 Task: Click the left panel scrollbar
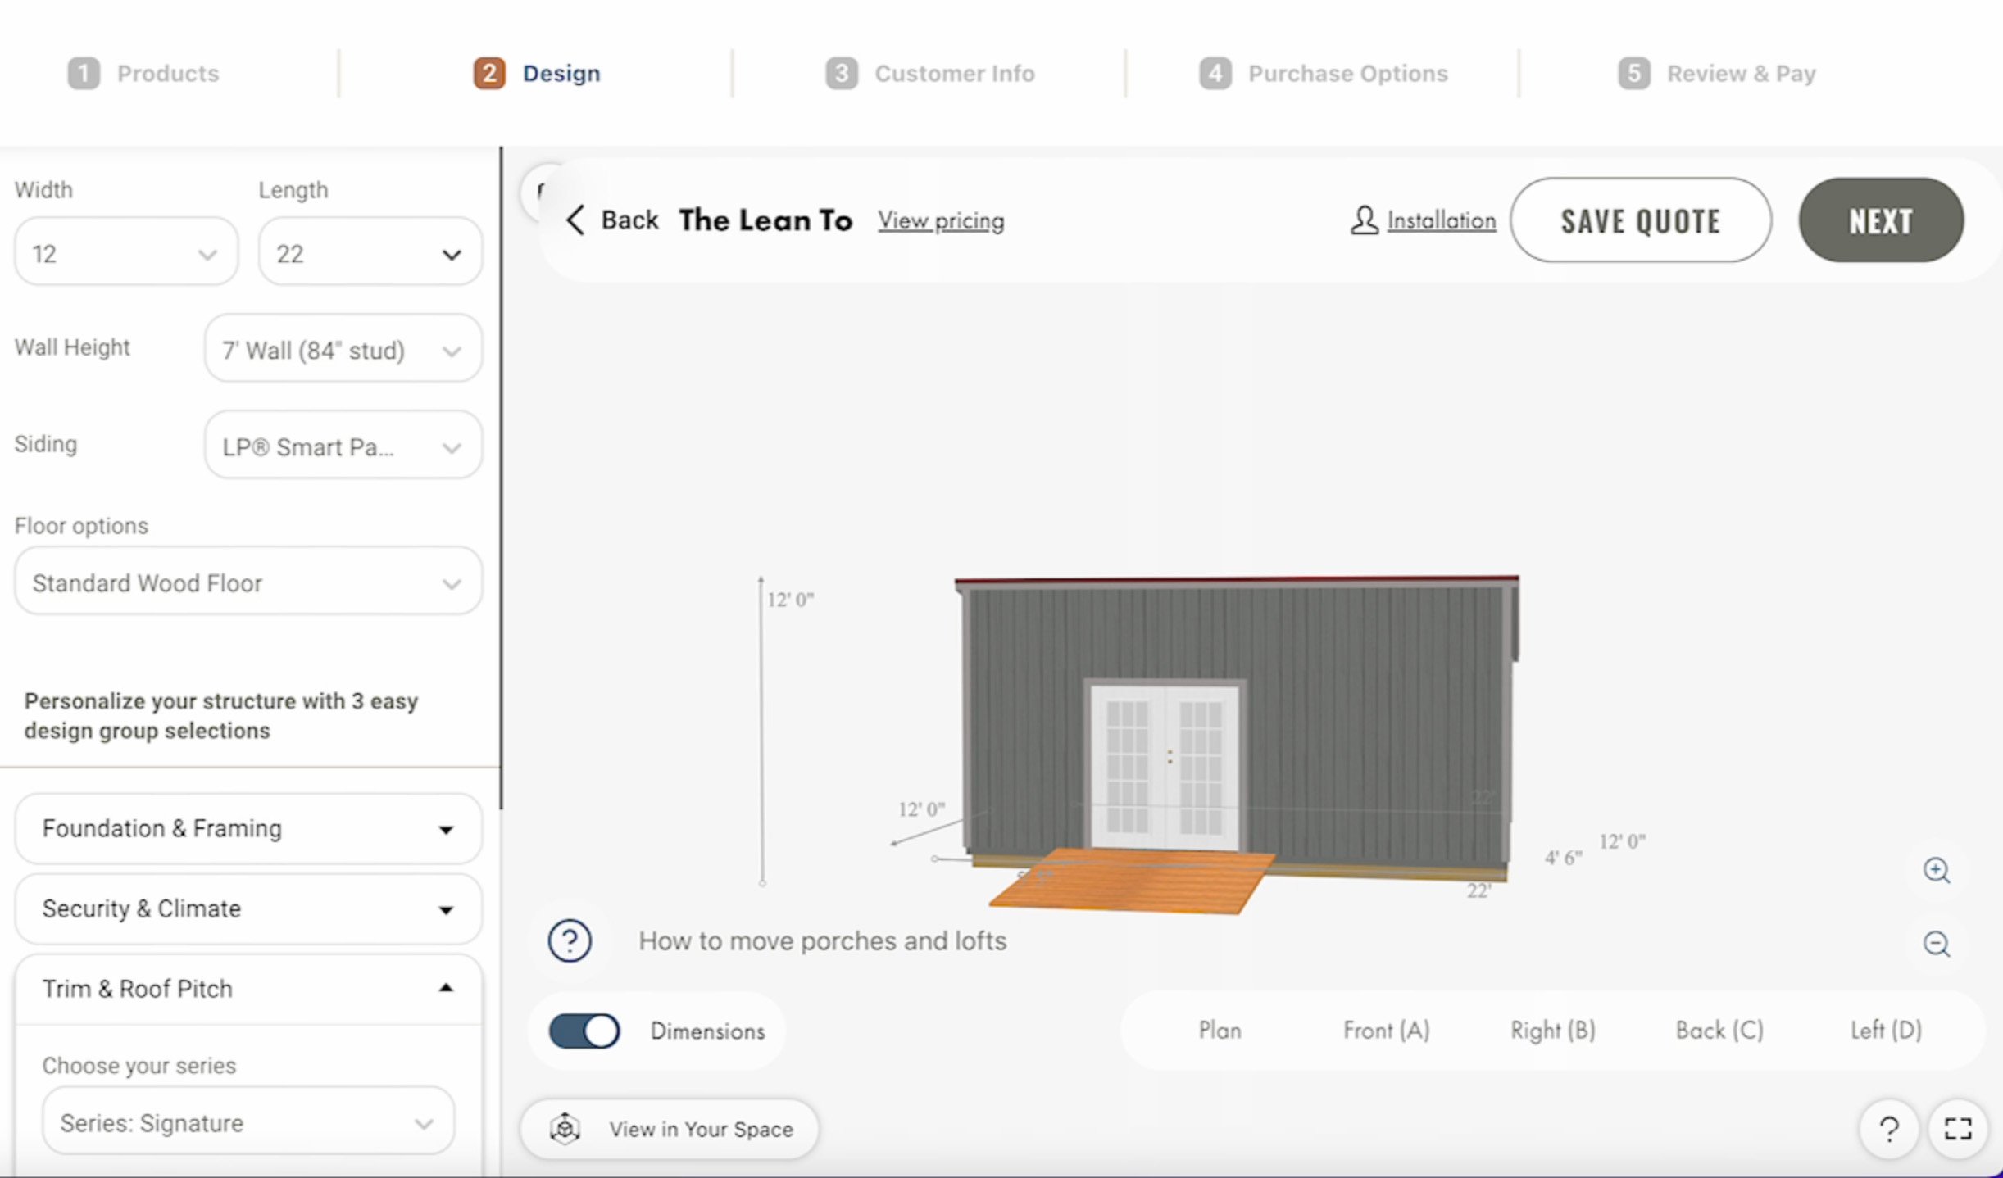[x=501, y=475]
